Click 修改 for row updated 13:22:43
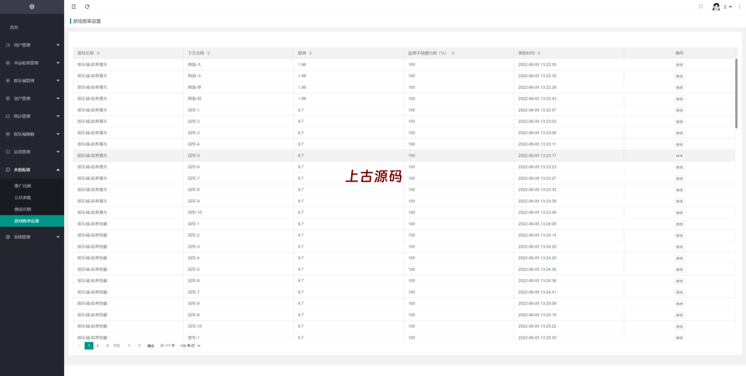 [680, 99]
